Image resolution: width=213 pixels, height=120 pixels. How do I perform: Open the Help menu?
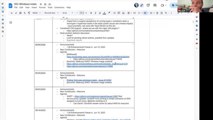(69, 7)
